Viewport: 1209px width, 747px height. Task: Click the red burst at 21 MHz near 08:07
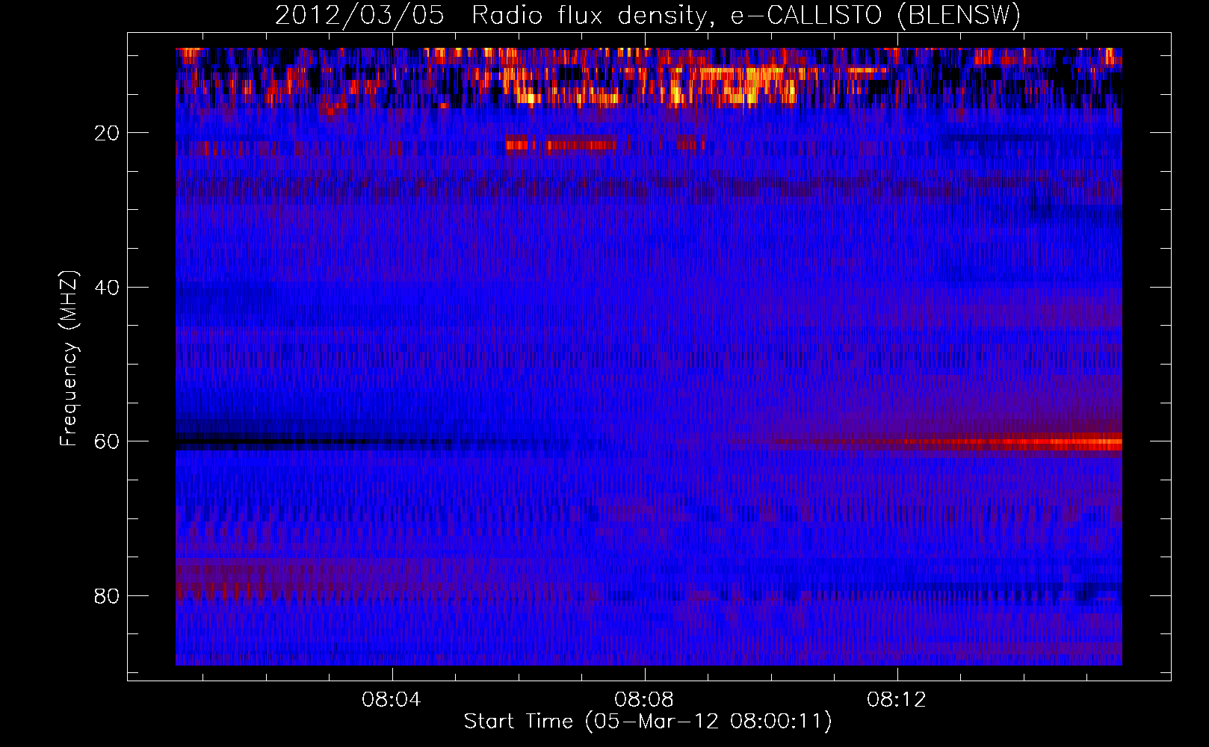coord(581,144)
